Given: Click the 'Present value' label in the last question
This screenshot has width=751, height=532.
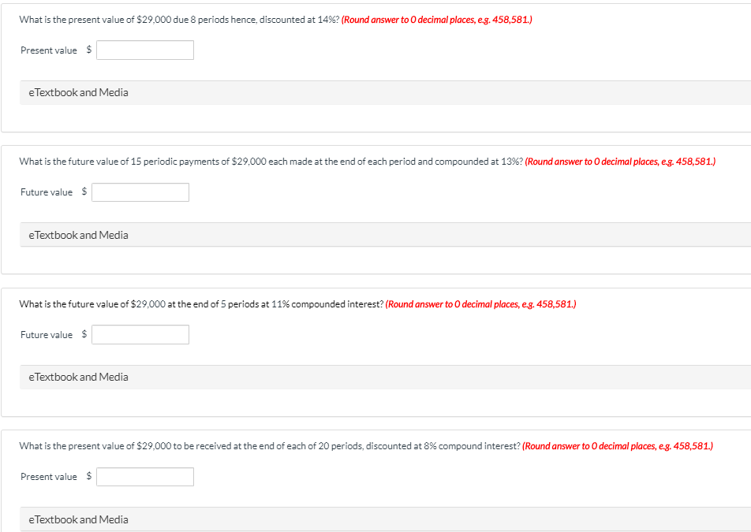Looking at the screenshot, I should tap(48, 477).
